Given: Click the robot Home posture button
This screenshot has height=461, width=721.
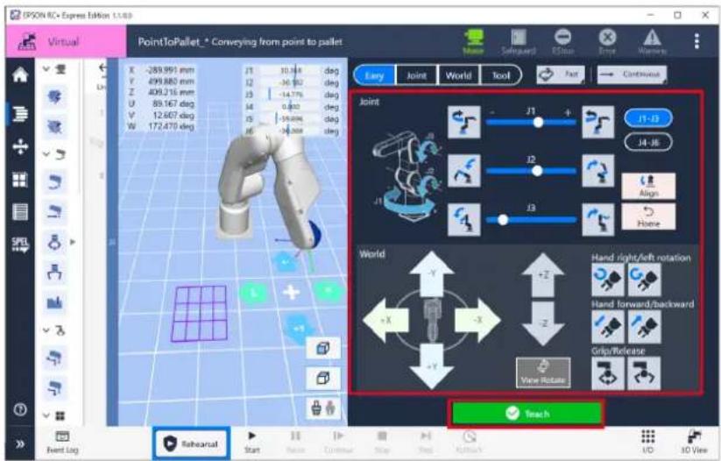Looking at the screenshot, I should click(x=648, y=216).
